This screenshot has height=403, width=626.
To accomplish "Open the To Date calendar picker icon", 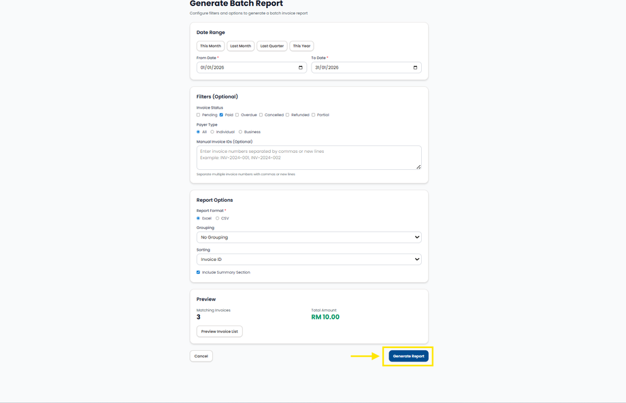I will (x=415, y=68).
